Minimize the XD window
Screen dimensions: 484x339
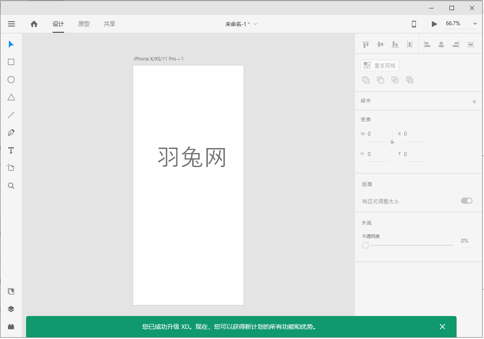tap(431, 8)
